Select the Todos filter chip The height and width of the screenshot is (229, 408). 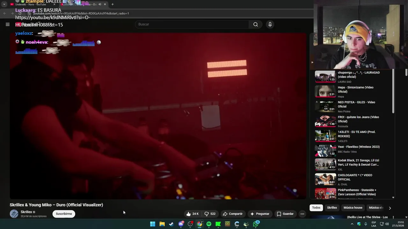tap(316, 208)
